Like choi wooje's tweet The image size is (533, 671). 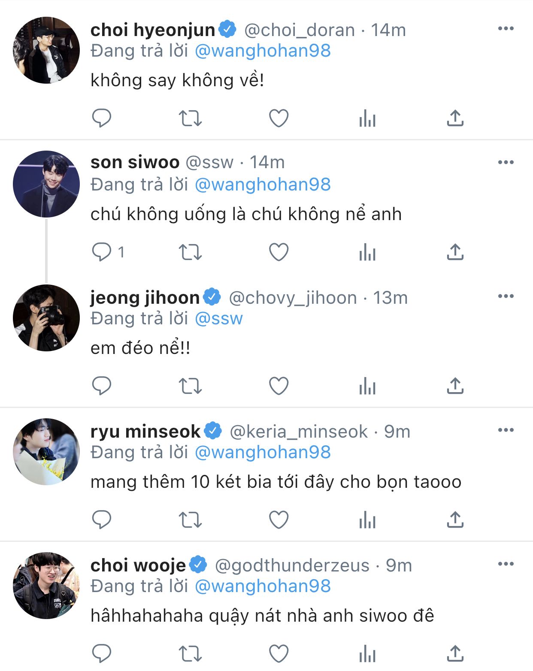(279, 653)
